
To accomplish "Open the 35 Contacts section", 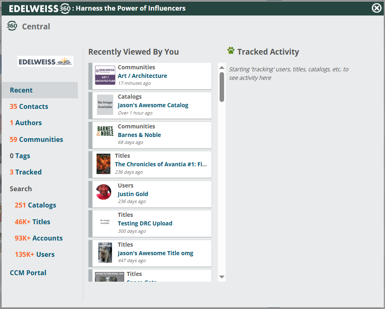I will [x=29, y=106].
